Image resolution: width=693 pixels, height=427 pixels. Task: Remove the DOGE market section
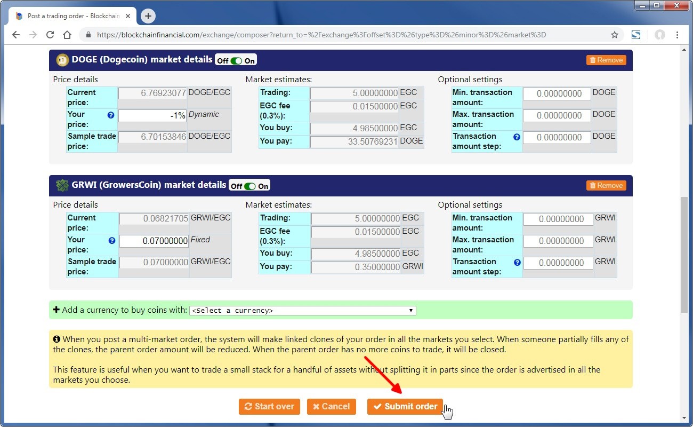click(x=606, y=60)
